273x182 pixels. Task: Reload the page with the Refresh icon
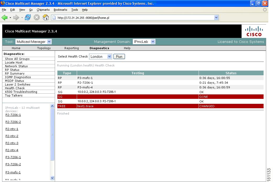click(x=28, y=17)
